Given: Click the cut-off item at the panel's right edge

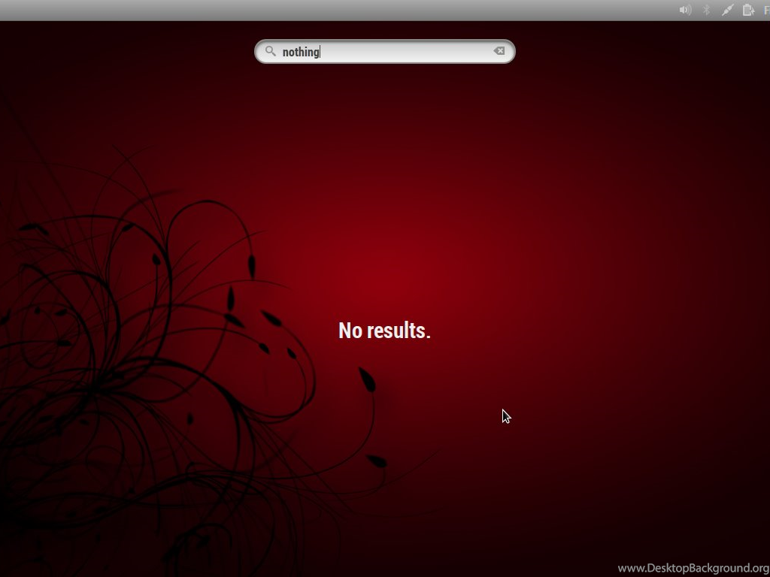Looking at the screenshot, I should tap(766, 10).
